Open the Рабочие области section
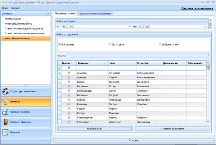Viewport: 216px width, 145px height. (26, 122)
